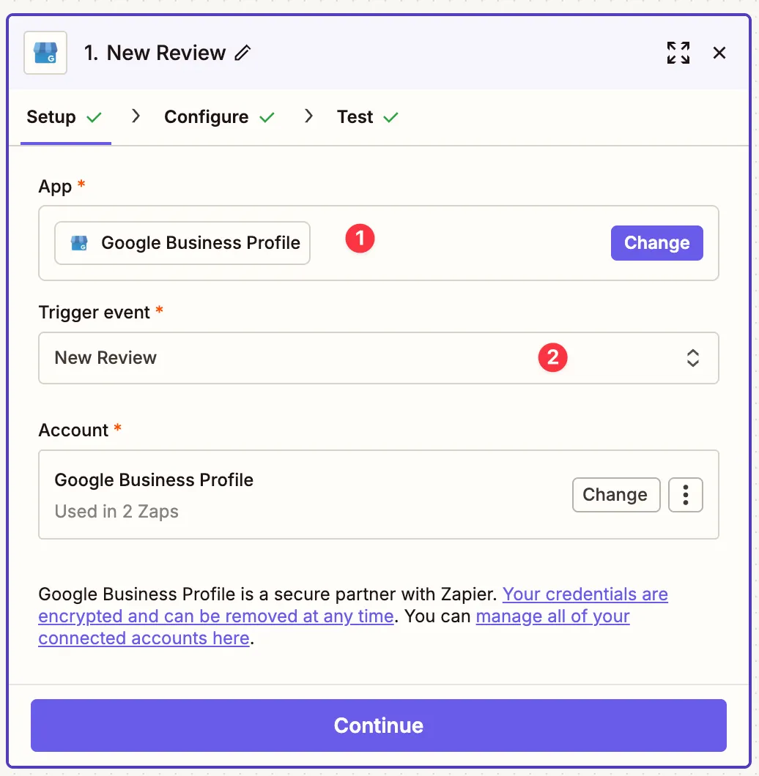The height and width of the screenshot is (776, 759).
Task: Open the Test tab
Action: [355, 117]
